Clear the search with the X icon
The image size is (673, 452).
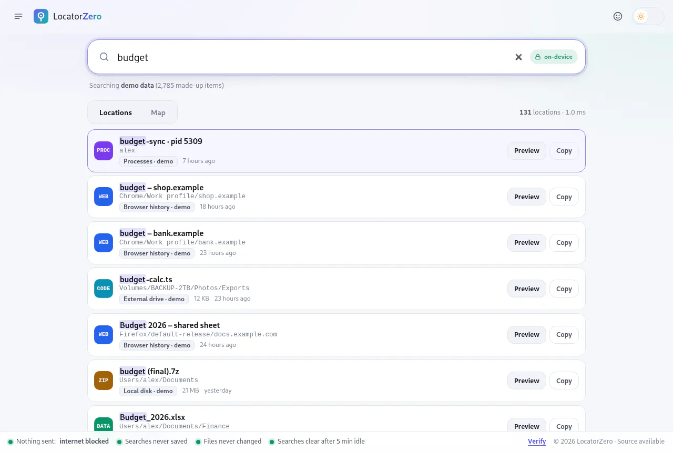tap(518, 57)
